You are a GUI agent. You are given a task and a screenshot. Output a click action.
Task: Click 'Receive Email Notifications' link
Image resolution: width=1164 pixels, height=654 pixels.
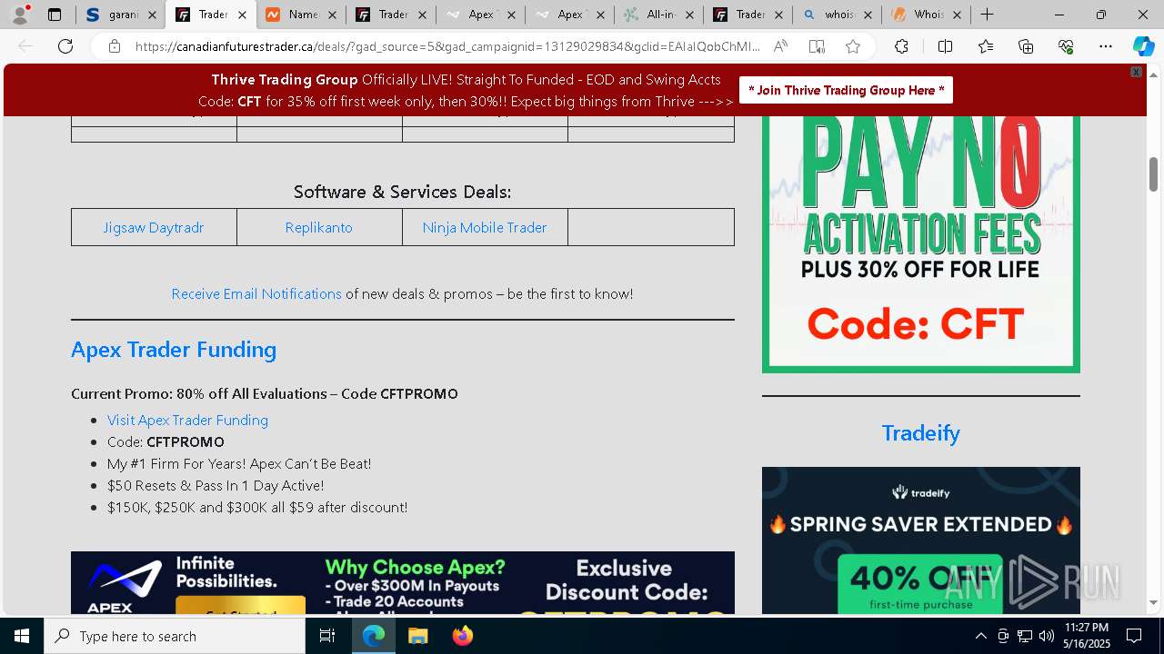coord(256,293)
